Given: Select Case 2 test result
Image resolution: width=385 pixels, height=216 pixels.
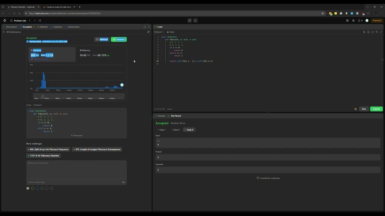Looking at the screenshot, I should click(x=176, y=130).
